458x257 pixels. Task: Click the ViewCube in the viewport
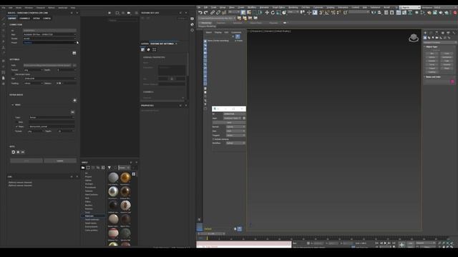pos(414,38)
